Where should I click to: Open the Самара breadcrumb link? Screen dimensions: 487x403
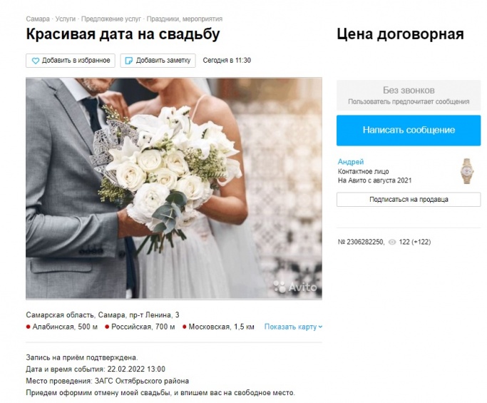(38, 19)
